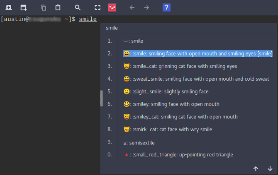Image resolution: width=278 pixels, height=175 pixels.
Task: Open the blue help icon
Action: point(166,7)
